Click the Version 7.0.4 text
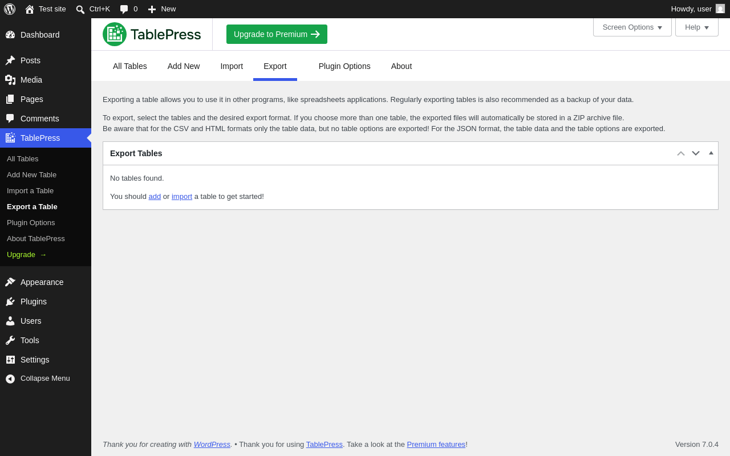The width and height of the screenshot is (730, 456). point(697,444)
